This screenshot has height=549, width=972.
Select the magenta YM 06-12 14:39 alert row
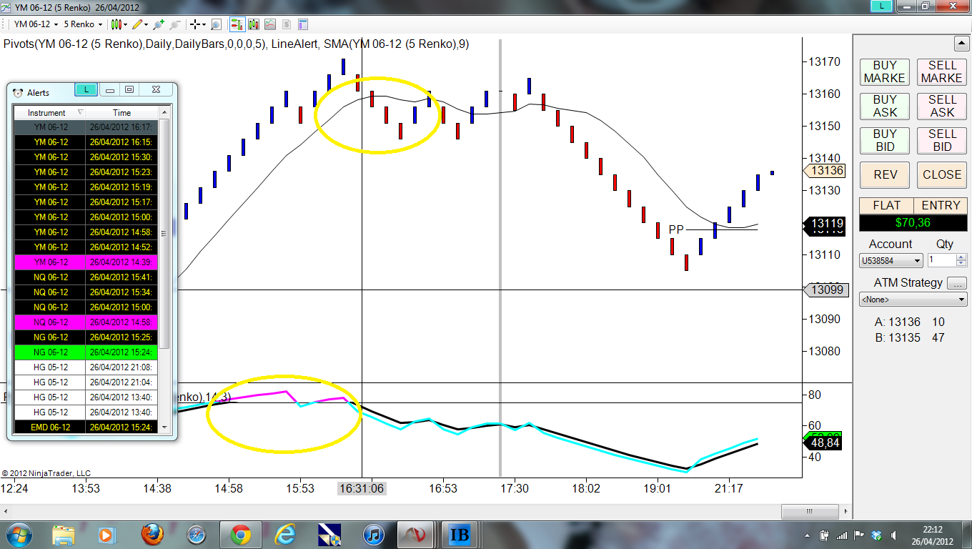click(86, 262)
